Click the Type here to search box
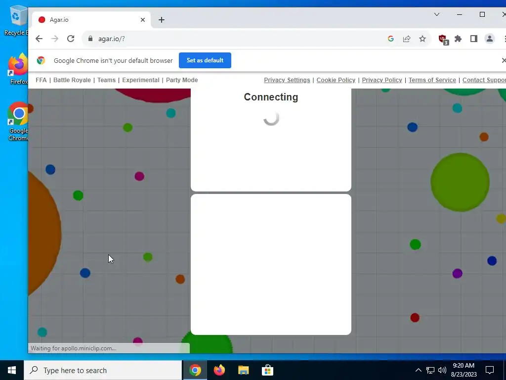Screen dimensions: 506x380 click(x=103, y=370)
